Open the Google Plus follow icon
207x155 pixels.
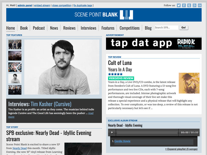click(194, 5)
